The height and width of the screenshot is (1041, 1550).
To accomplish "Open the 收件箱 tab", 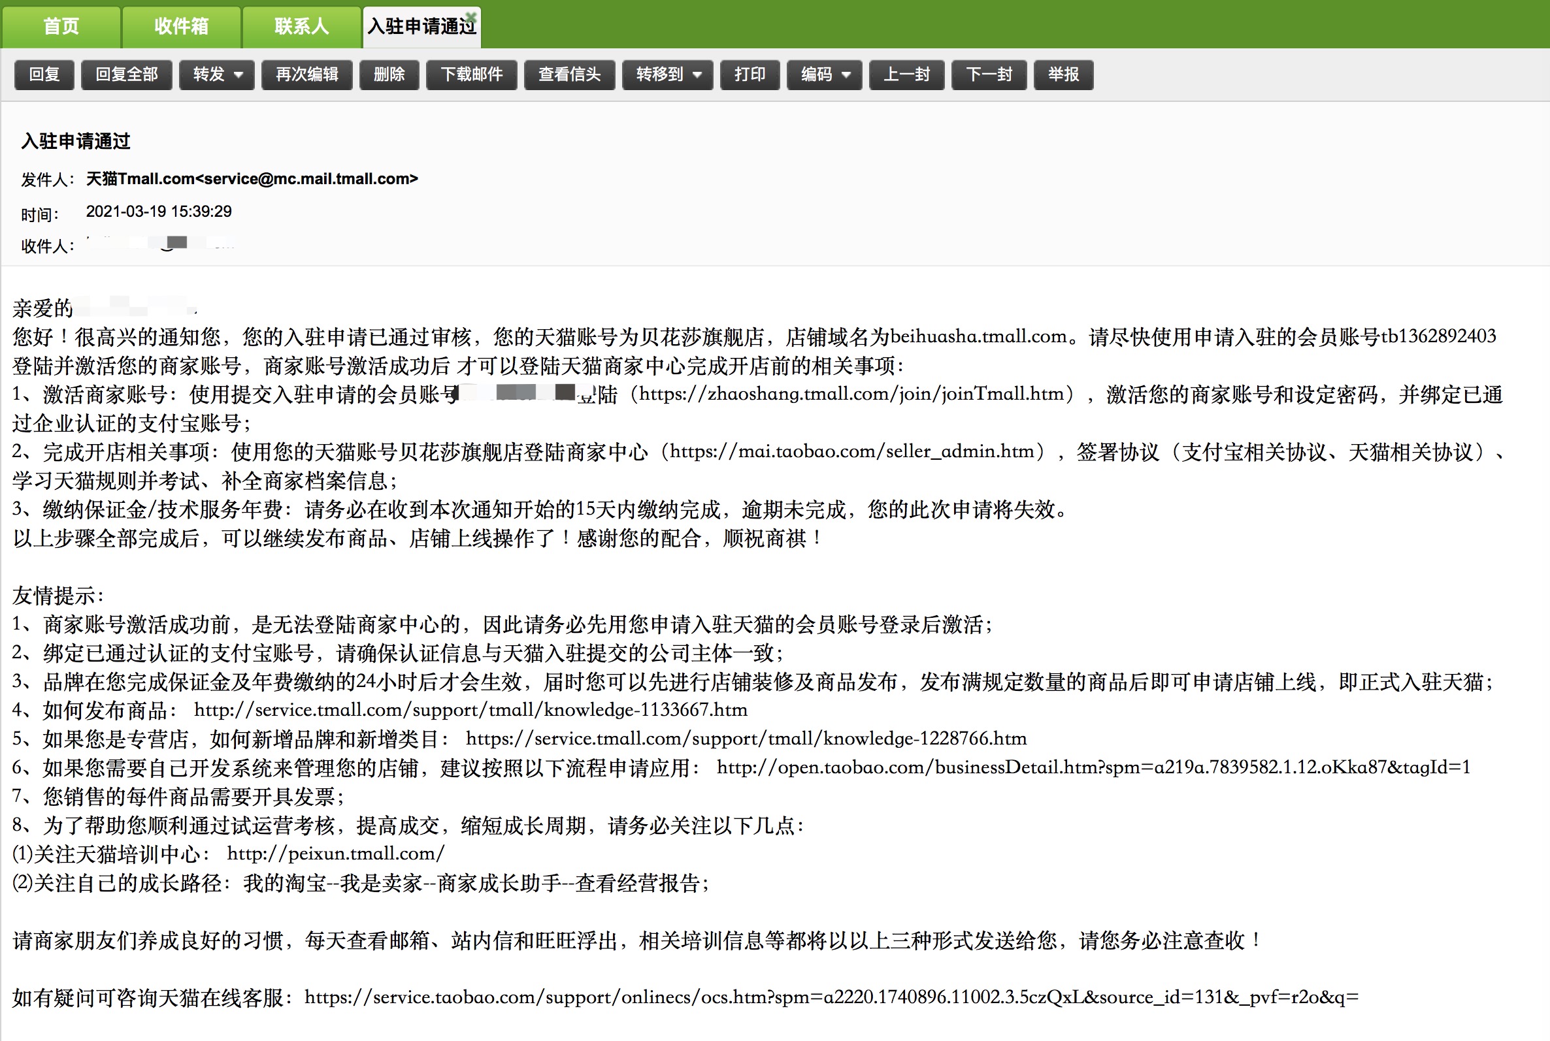I will coord(181,27).
